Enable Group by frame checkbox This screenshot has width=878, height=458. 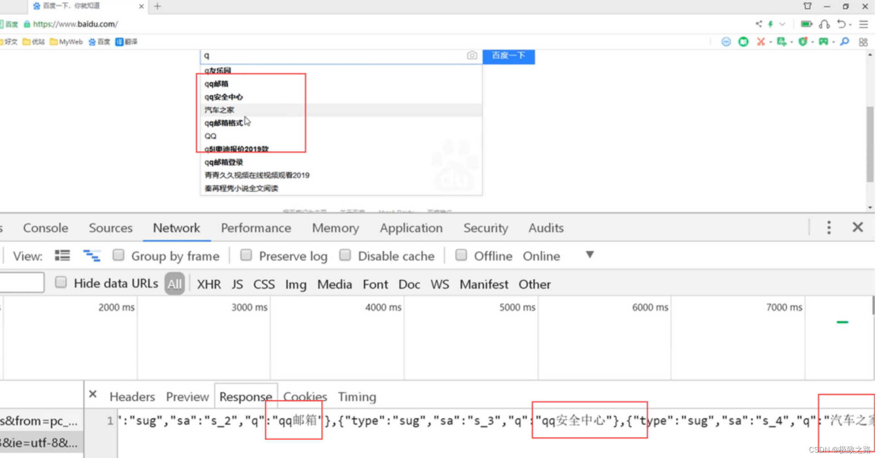pyautogui.click(x=118, y=255)
